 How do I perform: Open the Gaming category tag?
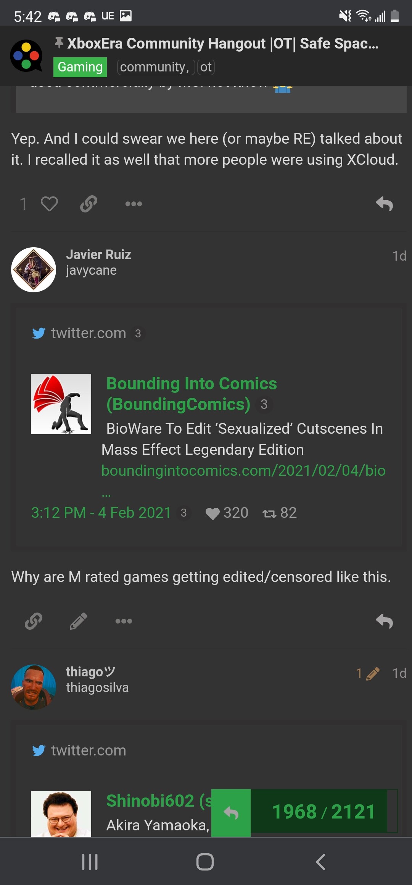[x=80, y=67]
